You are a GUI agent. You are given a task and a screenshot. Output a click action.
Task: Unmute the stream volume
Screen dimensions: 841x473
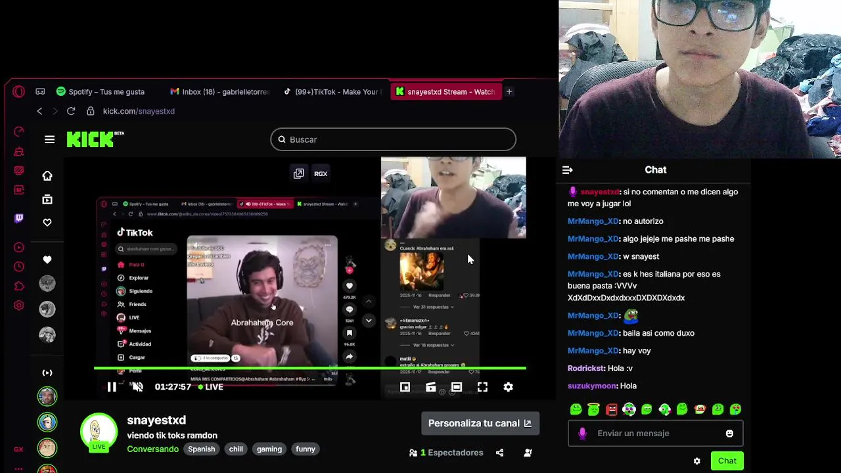click(x=137, y=387)
